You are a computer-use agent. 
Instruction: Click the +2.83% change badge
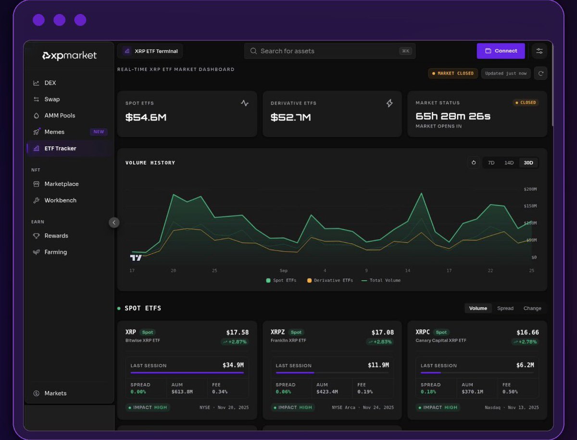[380, 342]
